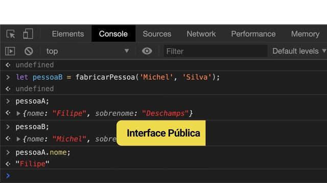Open the Default levels dropdown
The image size is (327, 183).
pos(299,51)
